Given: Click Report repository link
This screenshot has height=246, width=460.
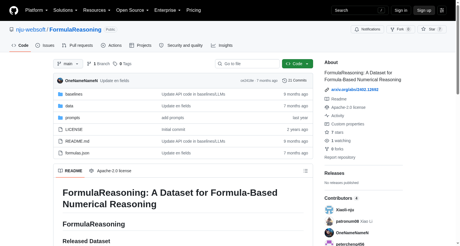Looking at the screenshot, I should (340, 157).
